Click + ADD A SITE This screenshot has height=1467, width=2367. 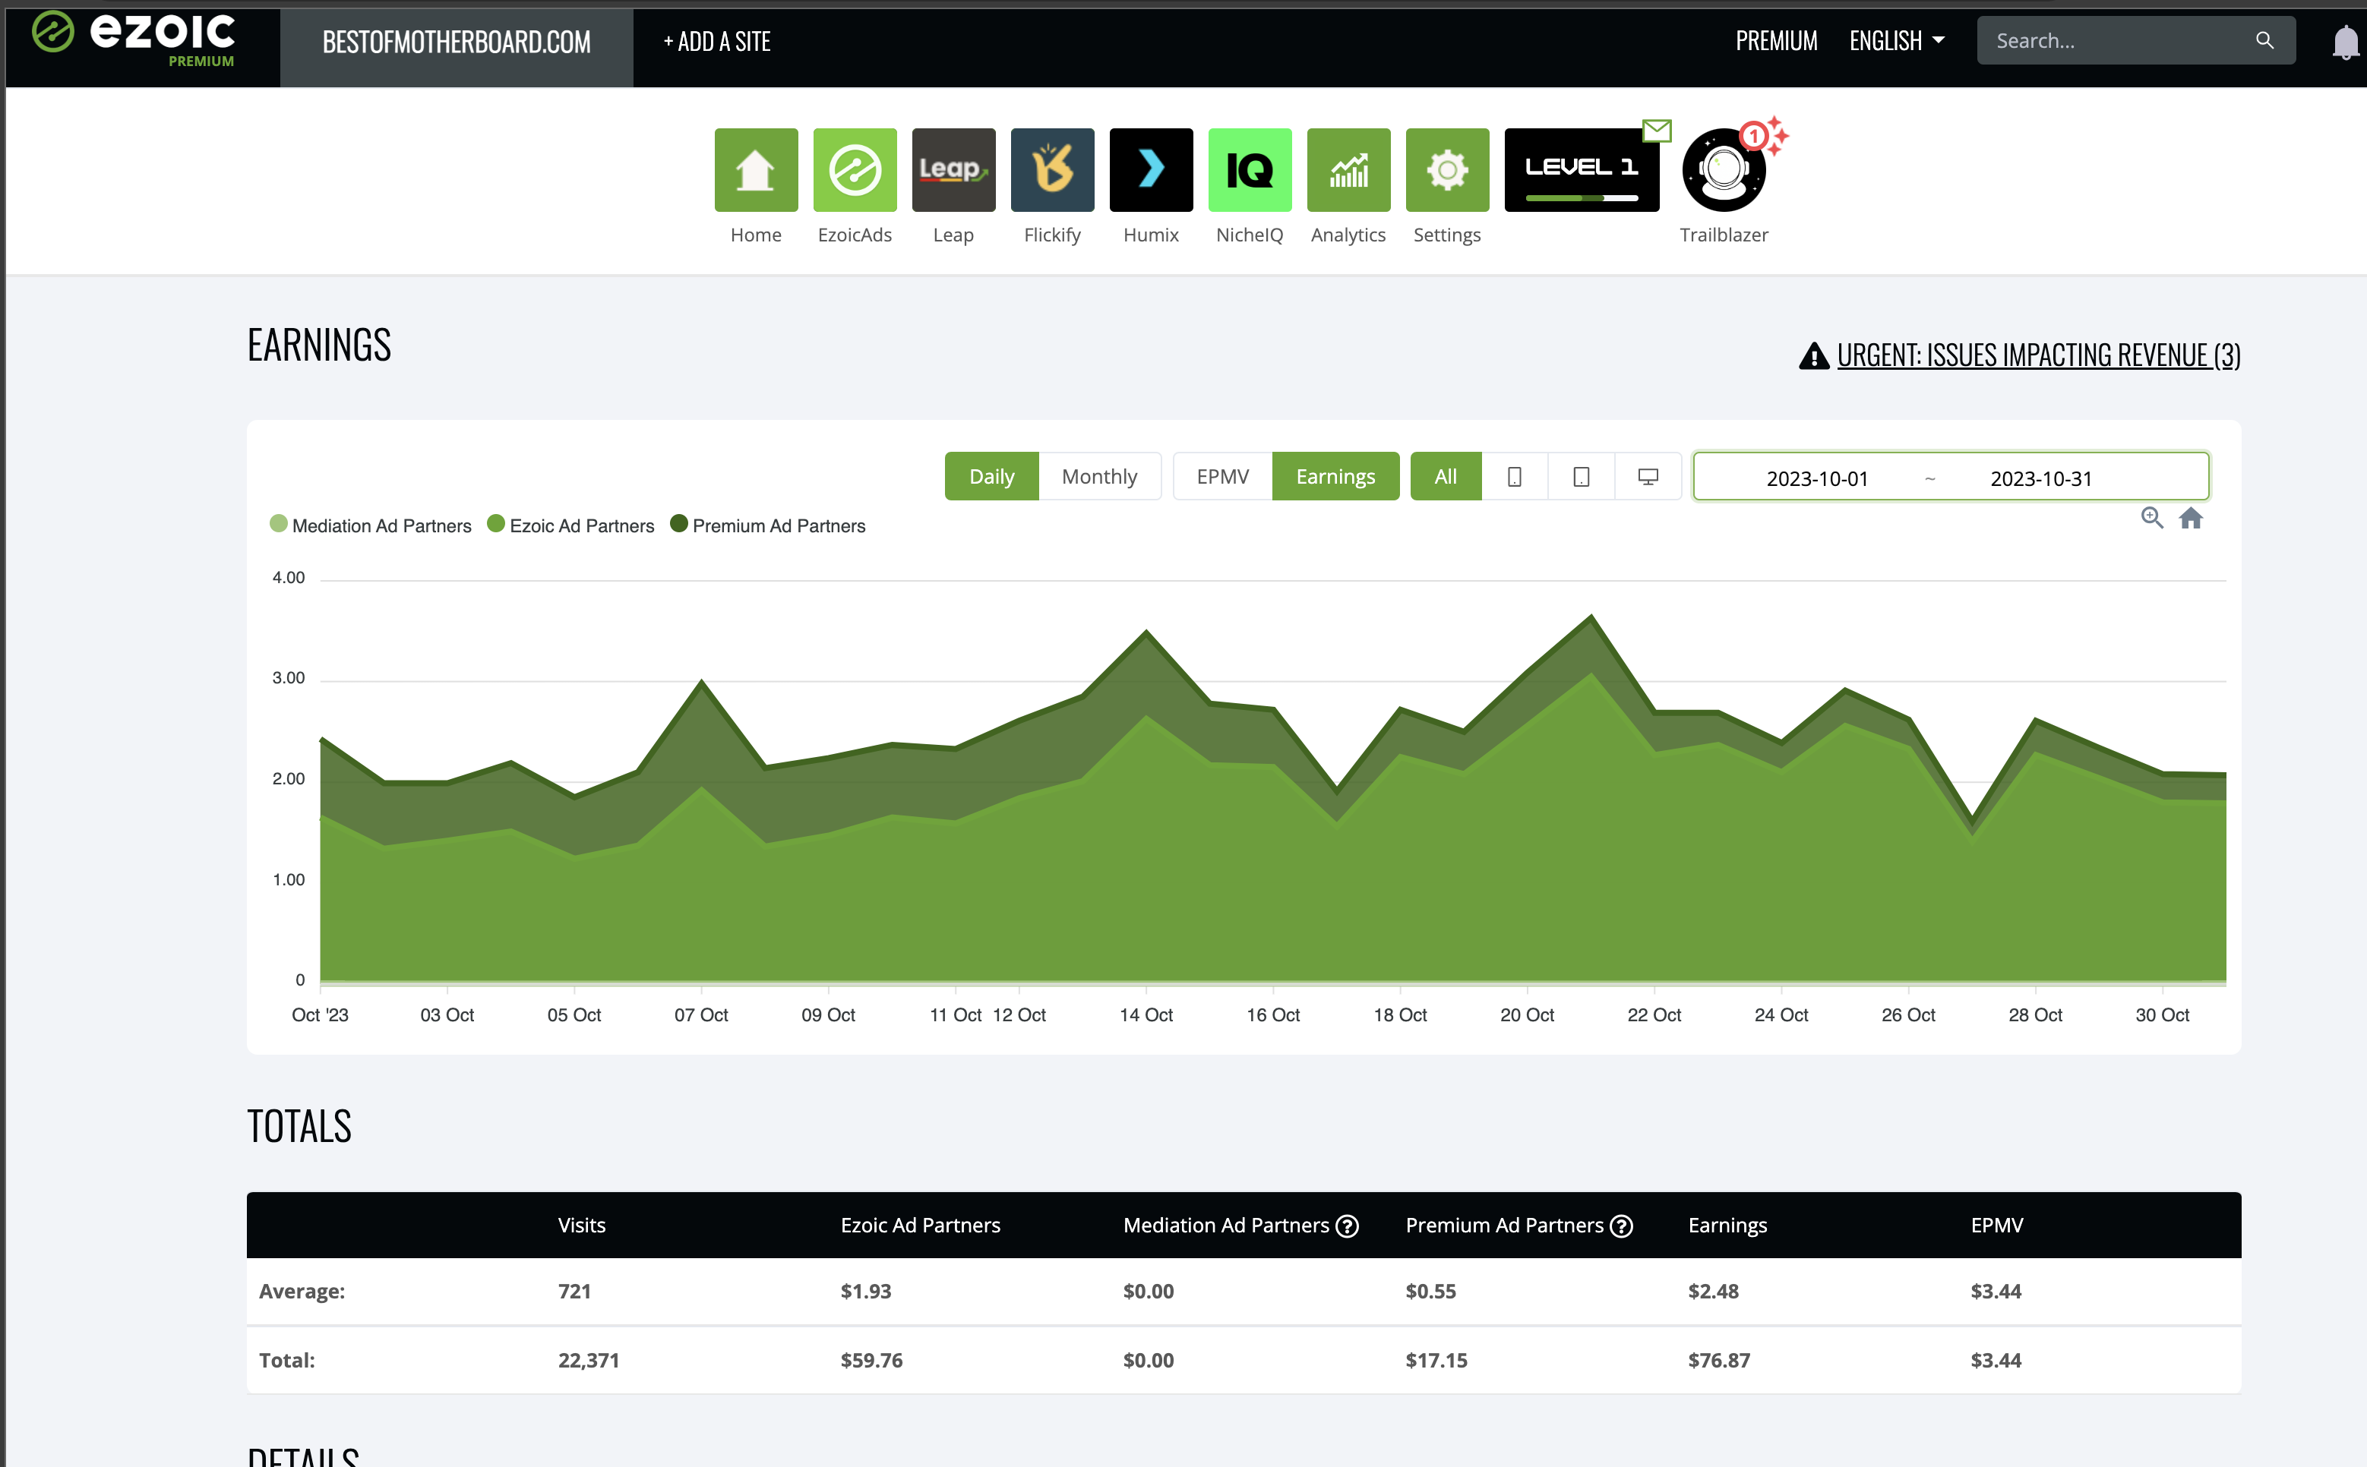pyautogui.click(x=717, y=42)
